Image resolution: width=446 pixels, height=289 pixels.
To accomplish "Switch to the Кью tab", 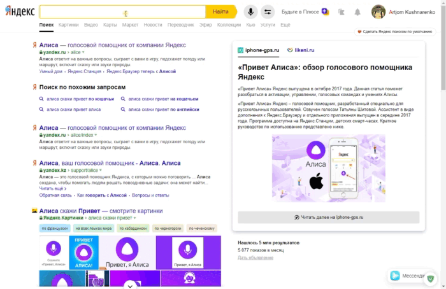I will click(x=250, y=25).
